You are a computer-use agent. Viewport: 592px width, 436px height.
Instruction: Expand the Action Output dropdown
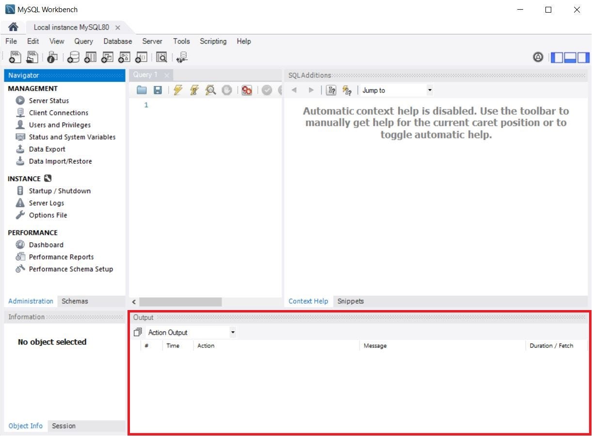192,332
